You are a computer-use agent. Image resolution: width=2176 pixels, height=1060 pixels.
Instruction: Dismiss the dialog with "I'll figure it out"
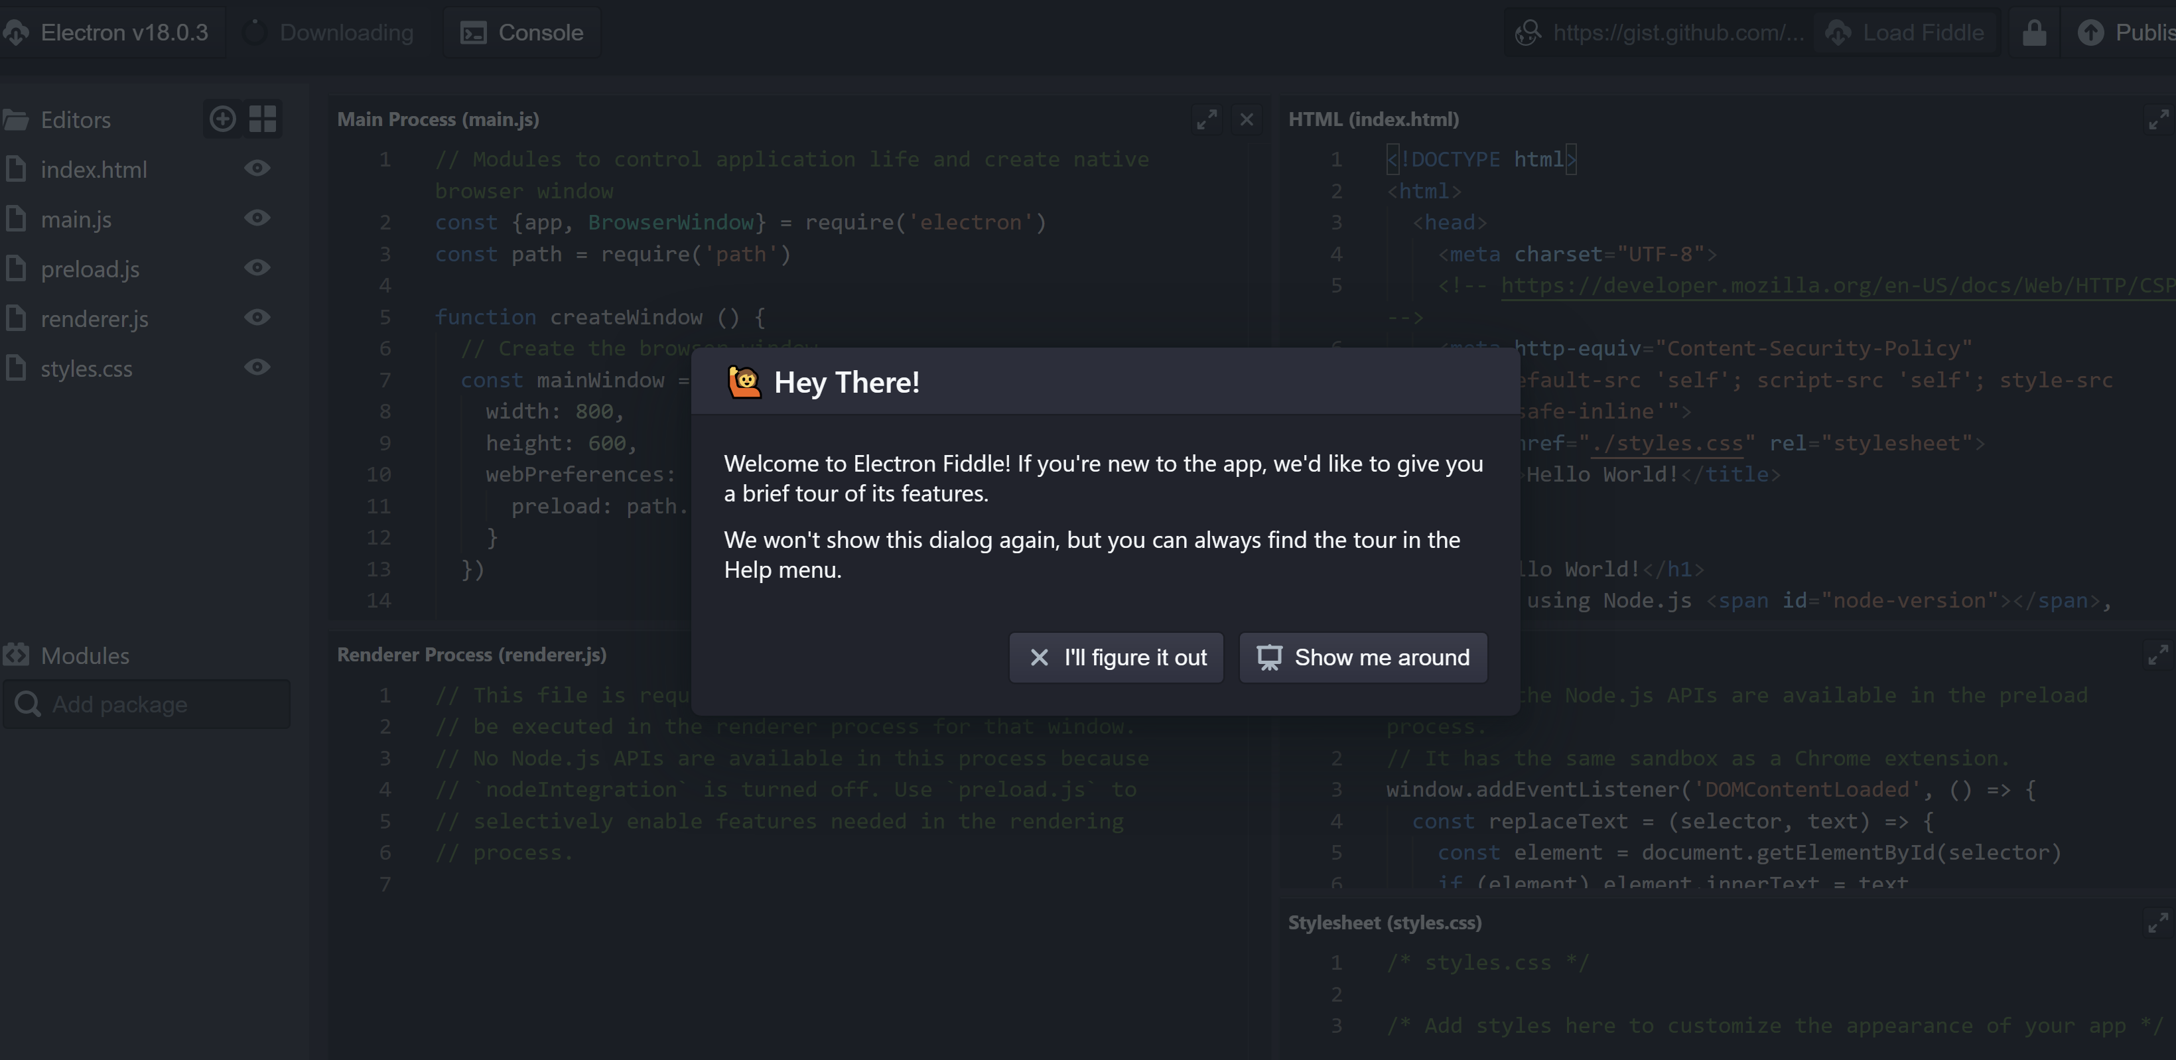(1116, 657)
